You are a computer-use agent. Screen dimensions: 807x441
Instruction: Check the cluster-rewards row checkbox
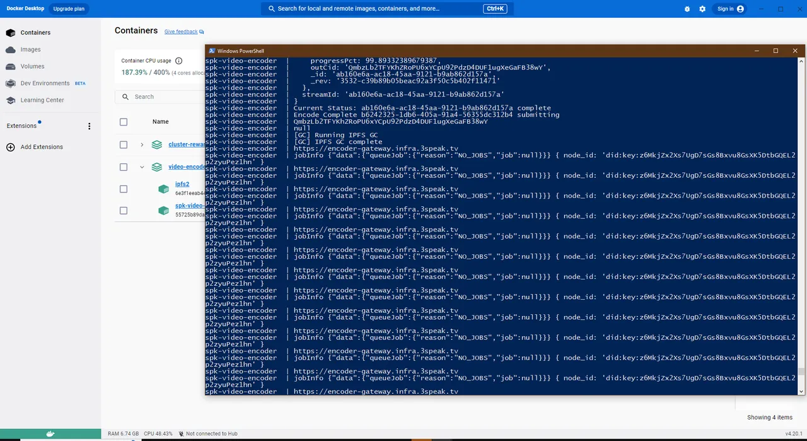124,144
